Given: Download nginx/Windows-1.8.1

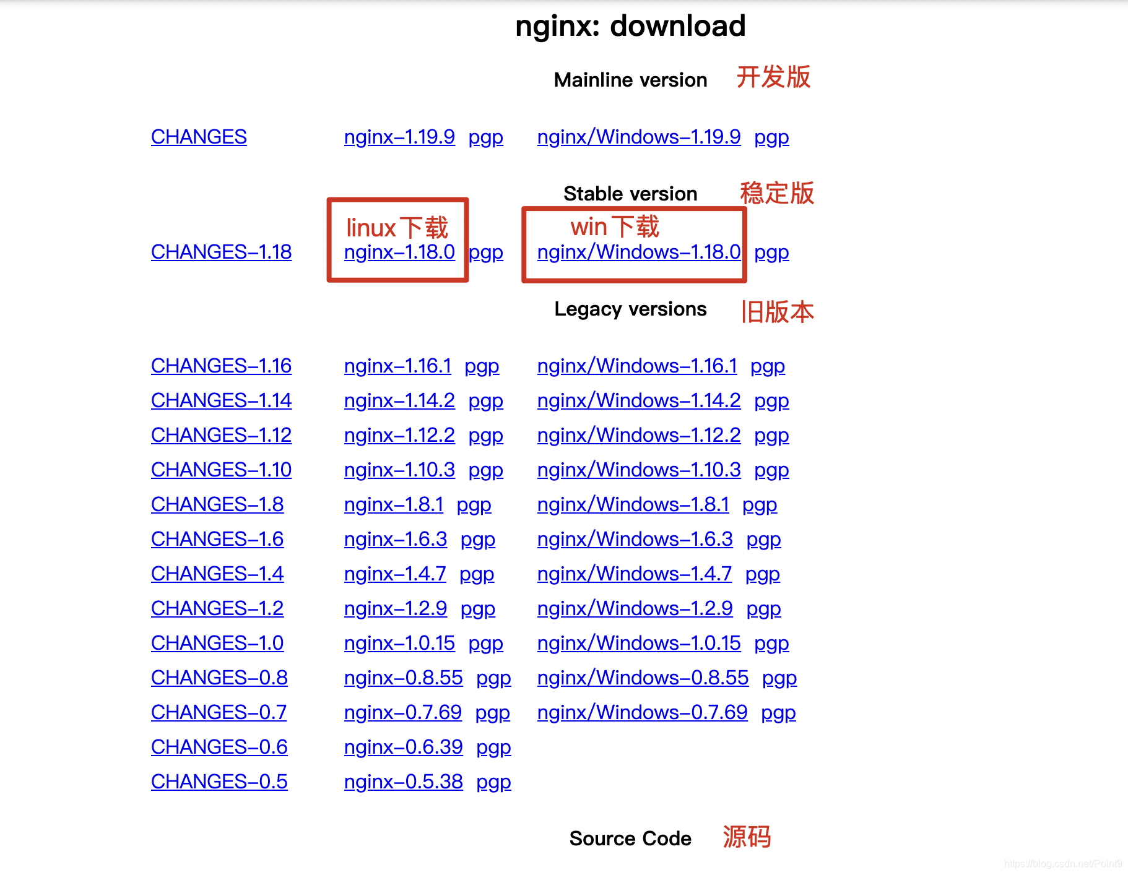Looking at the screenshot, I should pyautogui.click(x=633, y=504).
